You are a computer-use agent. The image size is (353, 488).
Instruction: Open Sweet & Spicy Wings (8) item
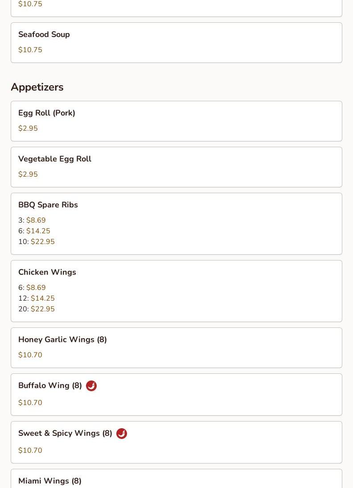(176, 442)
